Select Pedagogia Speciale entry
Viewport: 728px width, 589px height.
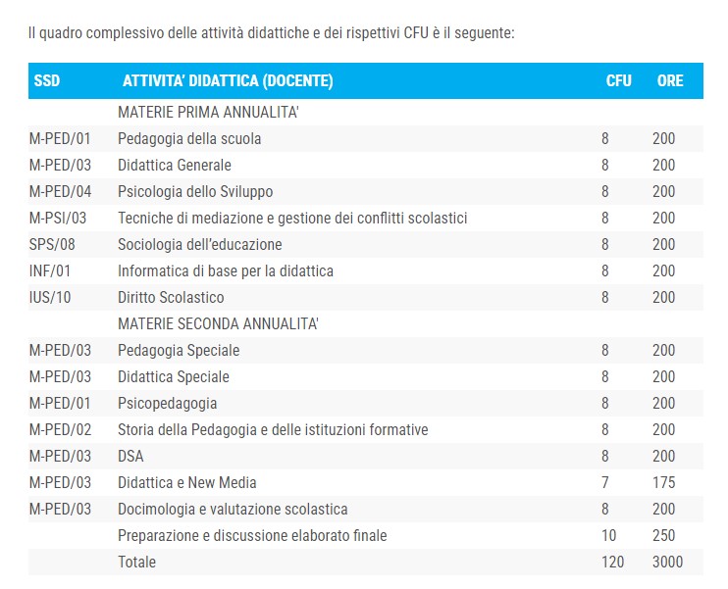179,350
